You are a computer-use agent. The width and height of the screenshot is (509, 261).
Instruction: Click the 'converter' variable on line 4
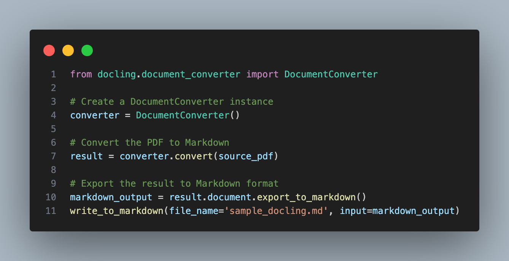pos(95,115)
